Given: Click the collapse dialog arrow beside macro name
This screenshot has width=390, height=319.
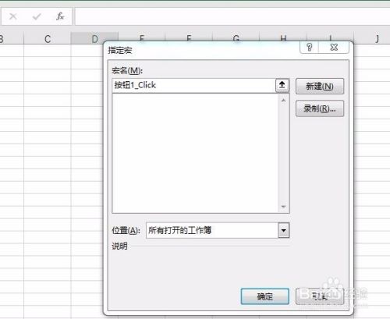Looking at the screenshot, I should 282,85.
